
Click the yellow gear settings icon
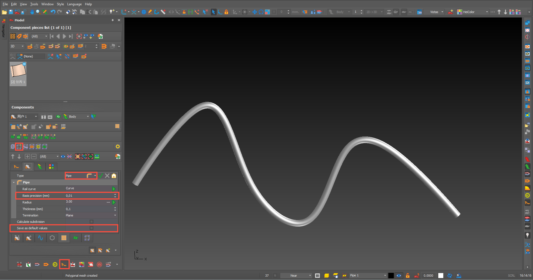[x=118, y=147]
